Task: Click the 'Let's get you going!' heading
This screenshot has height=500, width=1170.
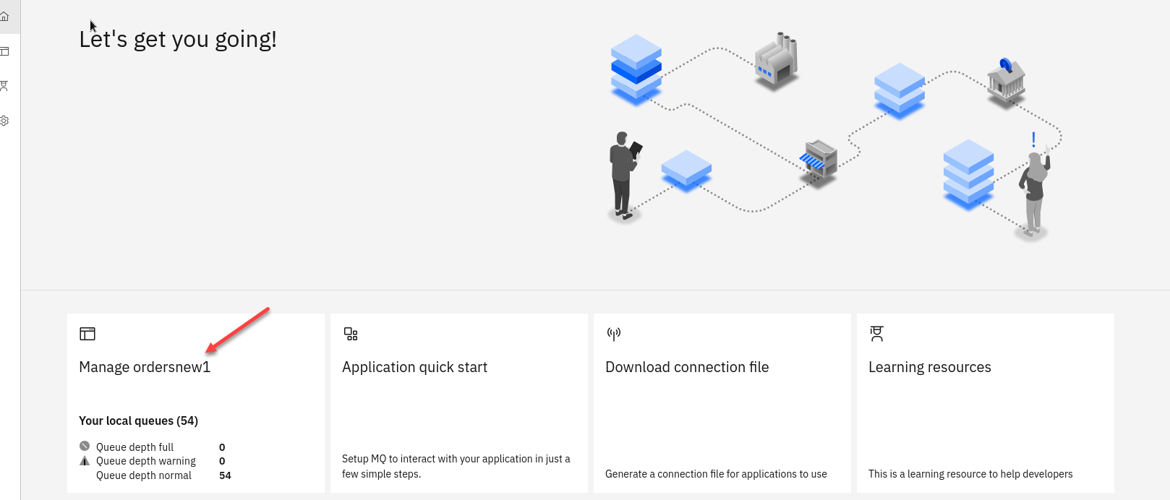Action: [178, 39]
